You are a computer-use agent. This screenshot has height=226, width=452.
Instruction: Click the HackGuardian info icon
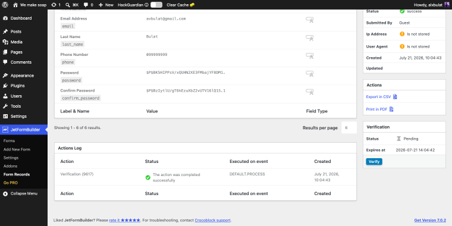146,5
